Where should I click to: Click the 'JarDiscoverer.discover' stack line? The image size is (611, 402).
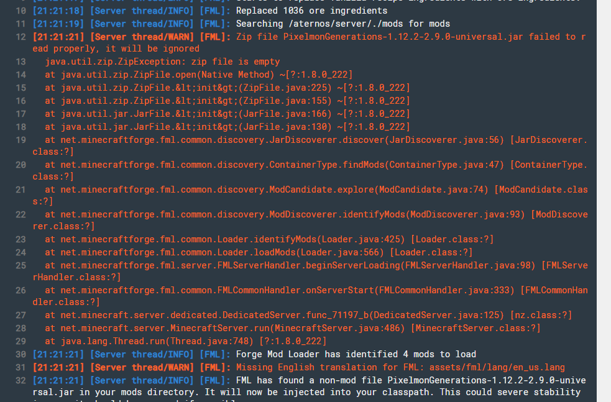[310, 146]
